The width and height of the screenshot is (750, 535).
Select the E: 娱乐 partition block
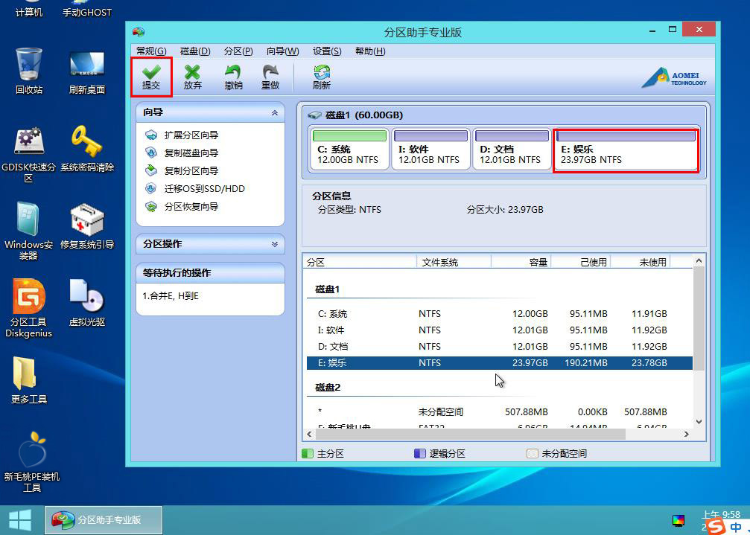click(626, 150)
